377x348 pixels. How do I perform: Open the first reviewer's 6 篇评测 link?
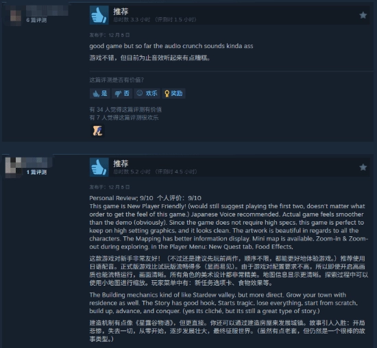point(36,20)
